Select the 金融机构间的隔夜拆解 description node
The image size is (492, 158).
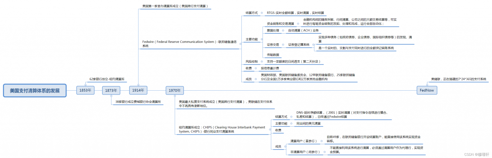pos(350,21)
